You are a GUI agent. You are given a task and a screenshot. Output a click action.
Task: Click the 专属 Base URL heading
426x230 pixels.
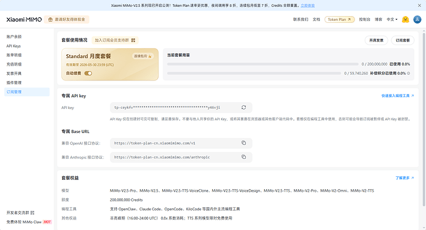point(75,132)
